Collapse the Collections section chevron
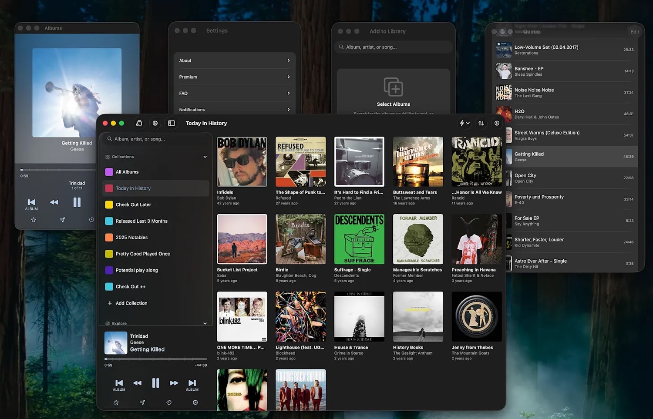The width and height of the screenshot is (653, 419). coord(205,157)
